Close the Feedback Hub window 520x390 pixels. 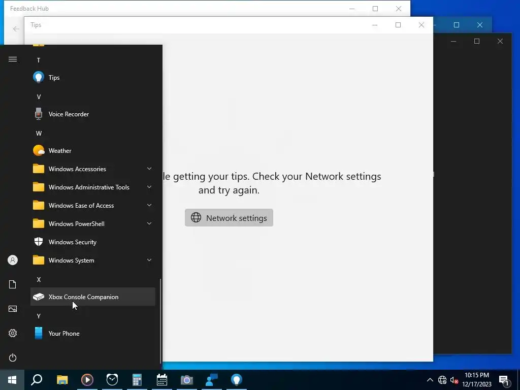pyautogui.click(x=399, y=9)
